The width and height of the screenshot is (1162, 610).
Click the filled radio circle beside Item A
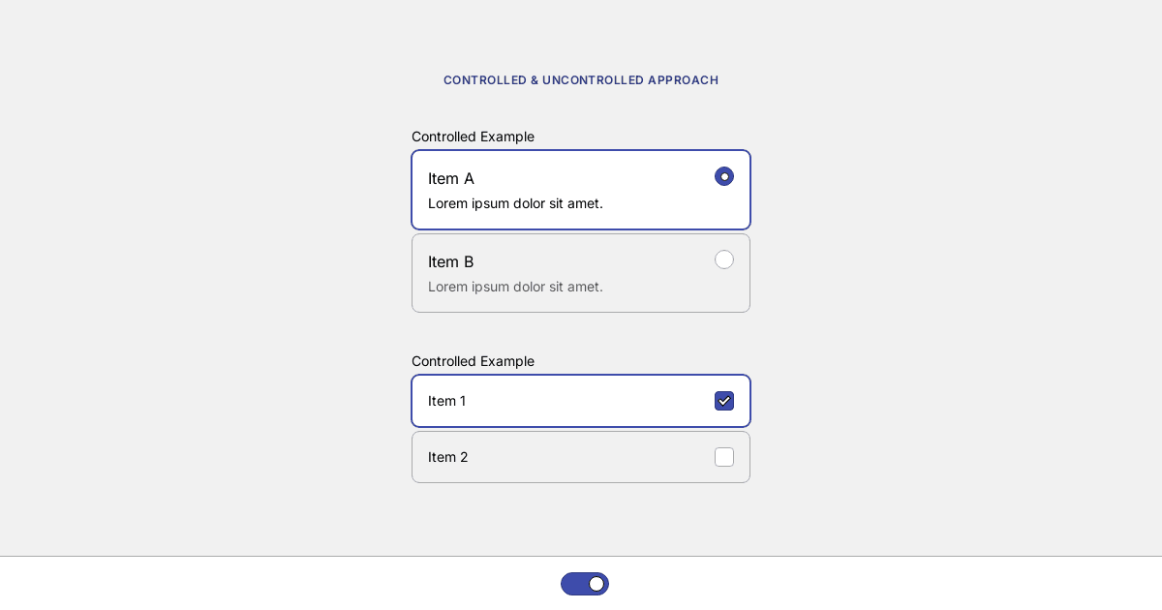pyautogui.click(x=724, y=176)
